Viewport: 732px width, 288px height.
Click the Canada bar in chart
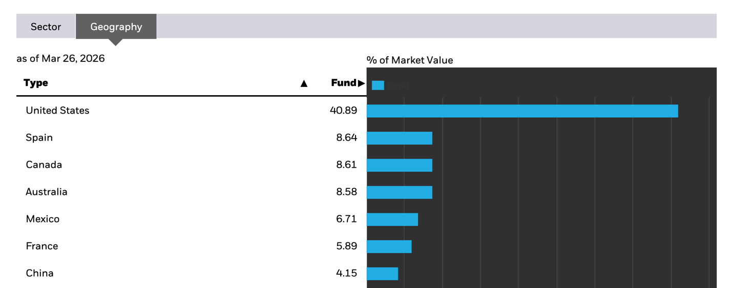(400, 165)
